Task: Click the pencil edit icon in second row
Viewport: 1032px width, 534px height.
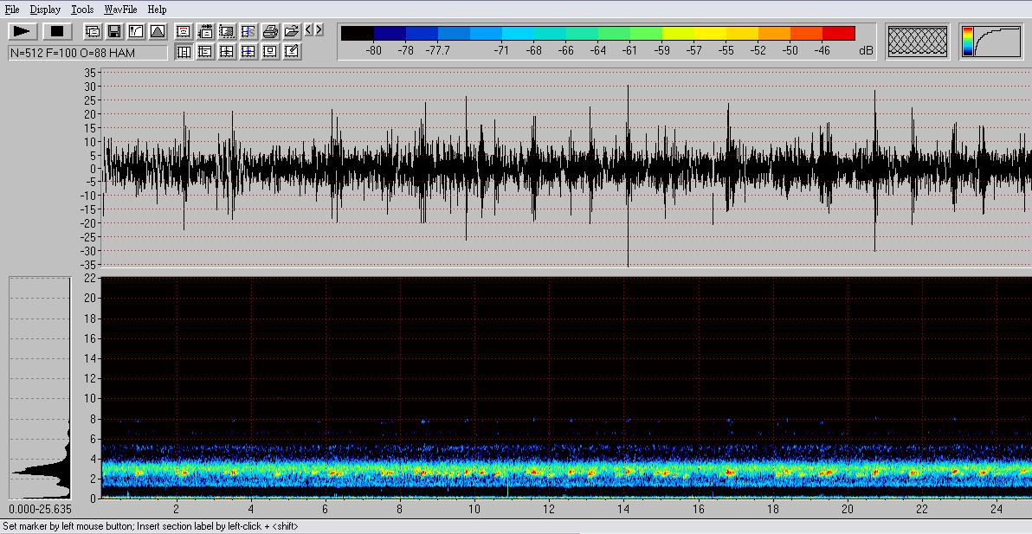Action: tap(292, 52)
